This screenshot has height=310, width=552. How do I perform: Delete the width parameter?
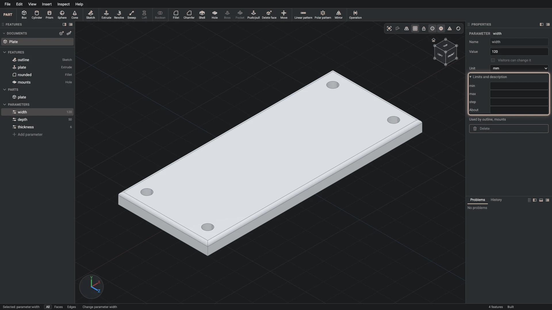click(509, 129)
